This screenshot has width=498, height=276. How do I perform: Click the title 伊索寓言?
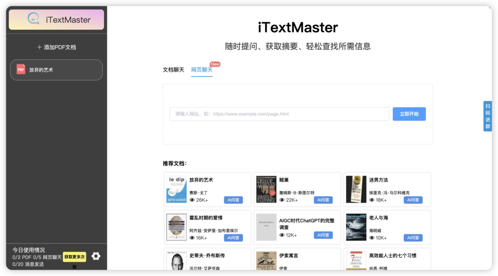289,256
